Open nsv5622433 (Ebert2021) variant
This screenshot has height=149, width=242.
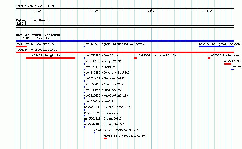tap(102, 67)
